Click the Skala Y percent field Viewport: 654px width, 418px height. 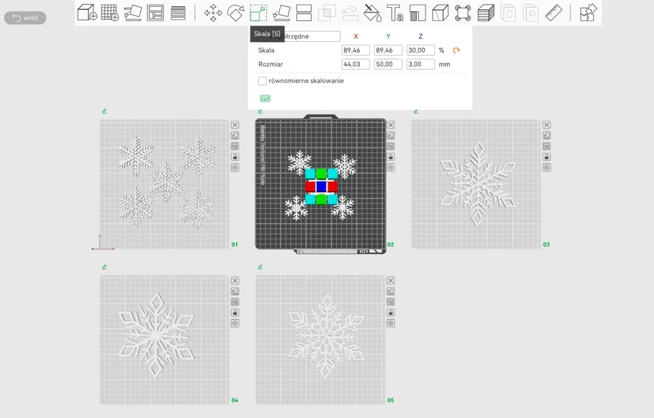(388, 50)
